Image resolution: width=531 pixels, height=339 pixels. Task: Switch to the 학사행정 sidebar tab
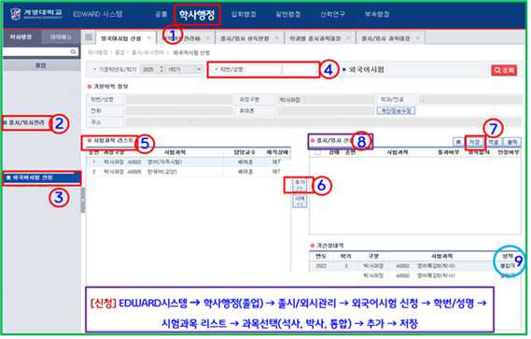[21, 37]
